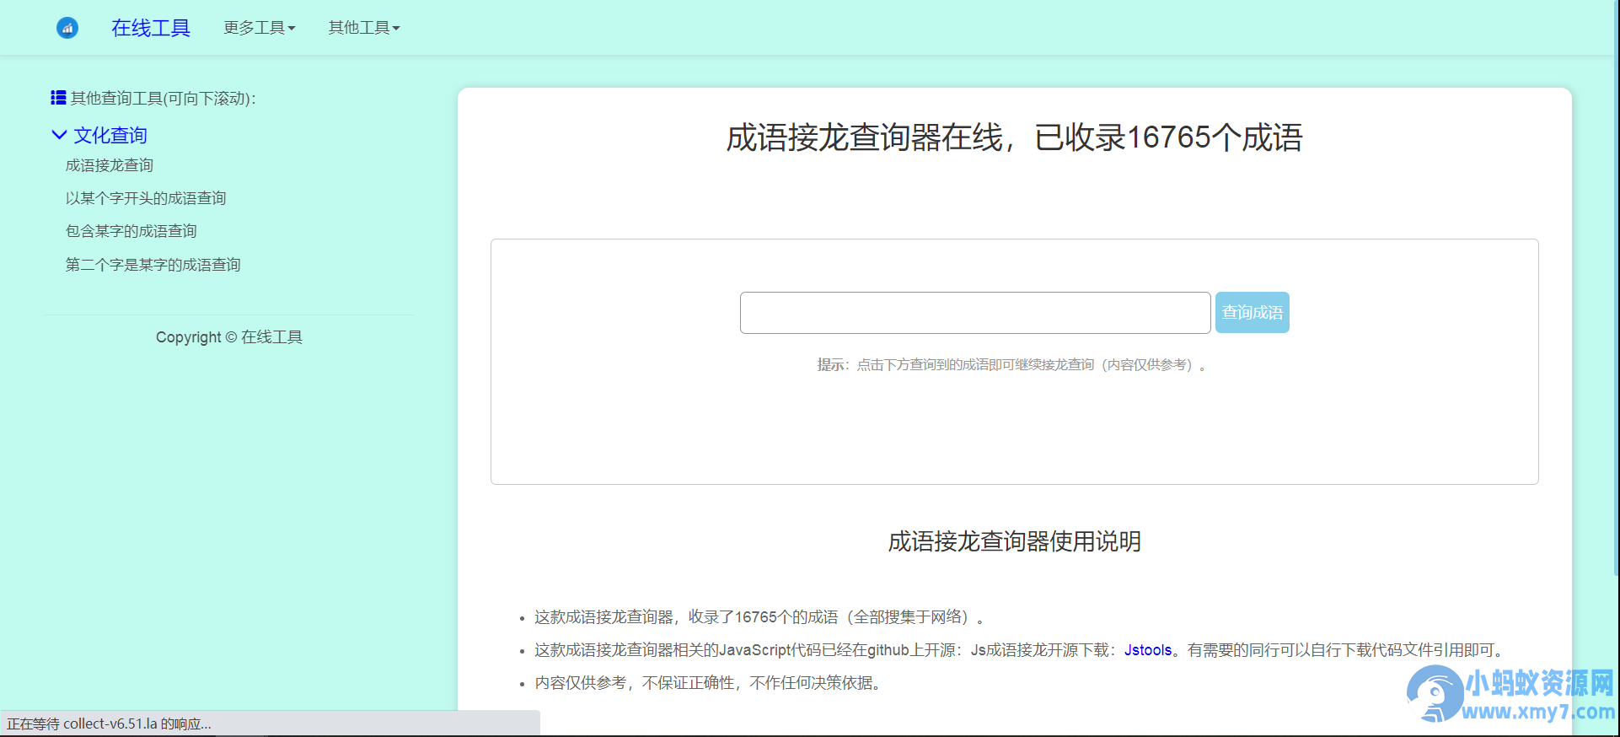Open 以某个字开头的成语查询 link
The height and width of the screenshot is (737, 1620).
[146, 198]
